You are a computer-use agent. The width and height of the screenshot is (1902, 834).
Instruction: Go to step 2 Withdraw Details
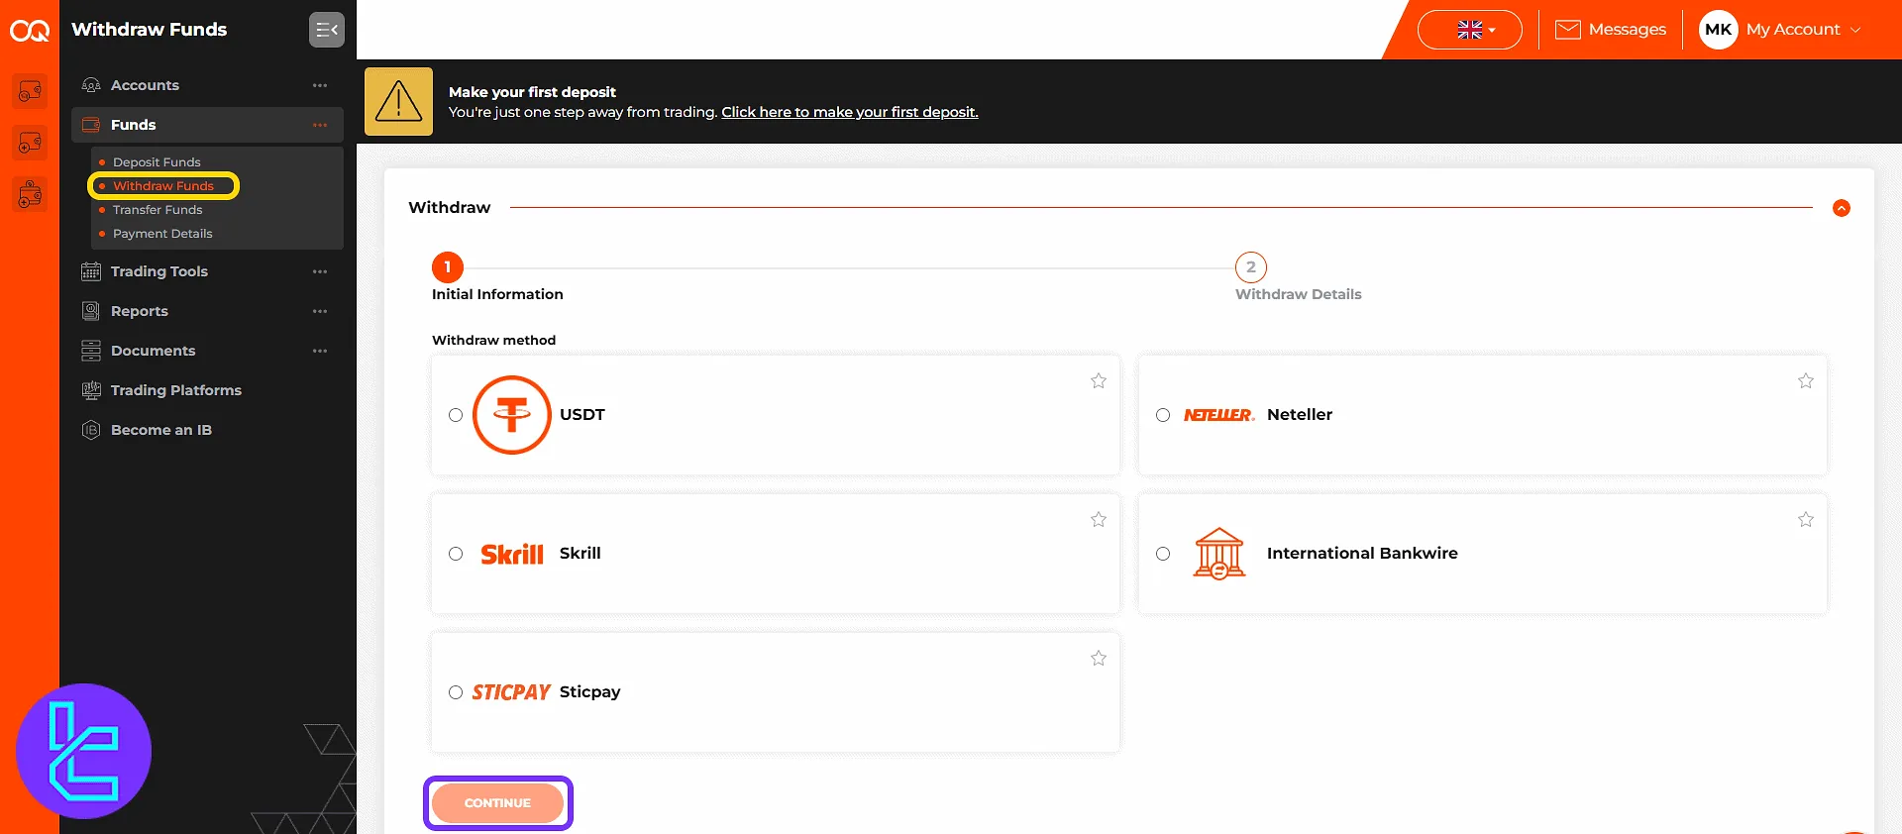point(1251,267)
